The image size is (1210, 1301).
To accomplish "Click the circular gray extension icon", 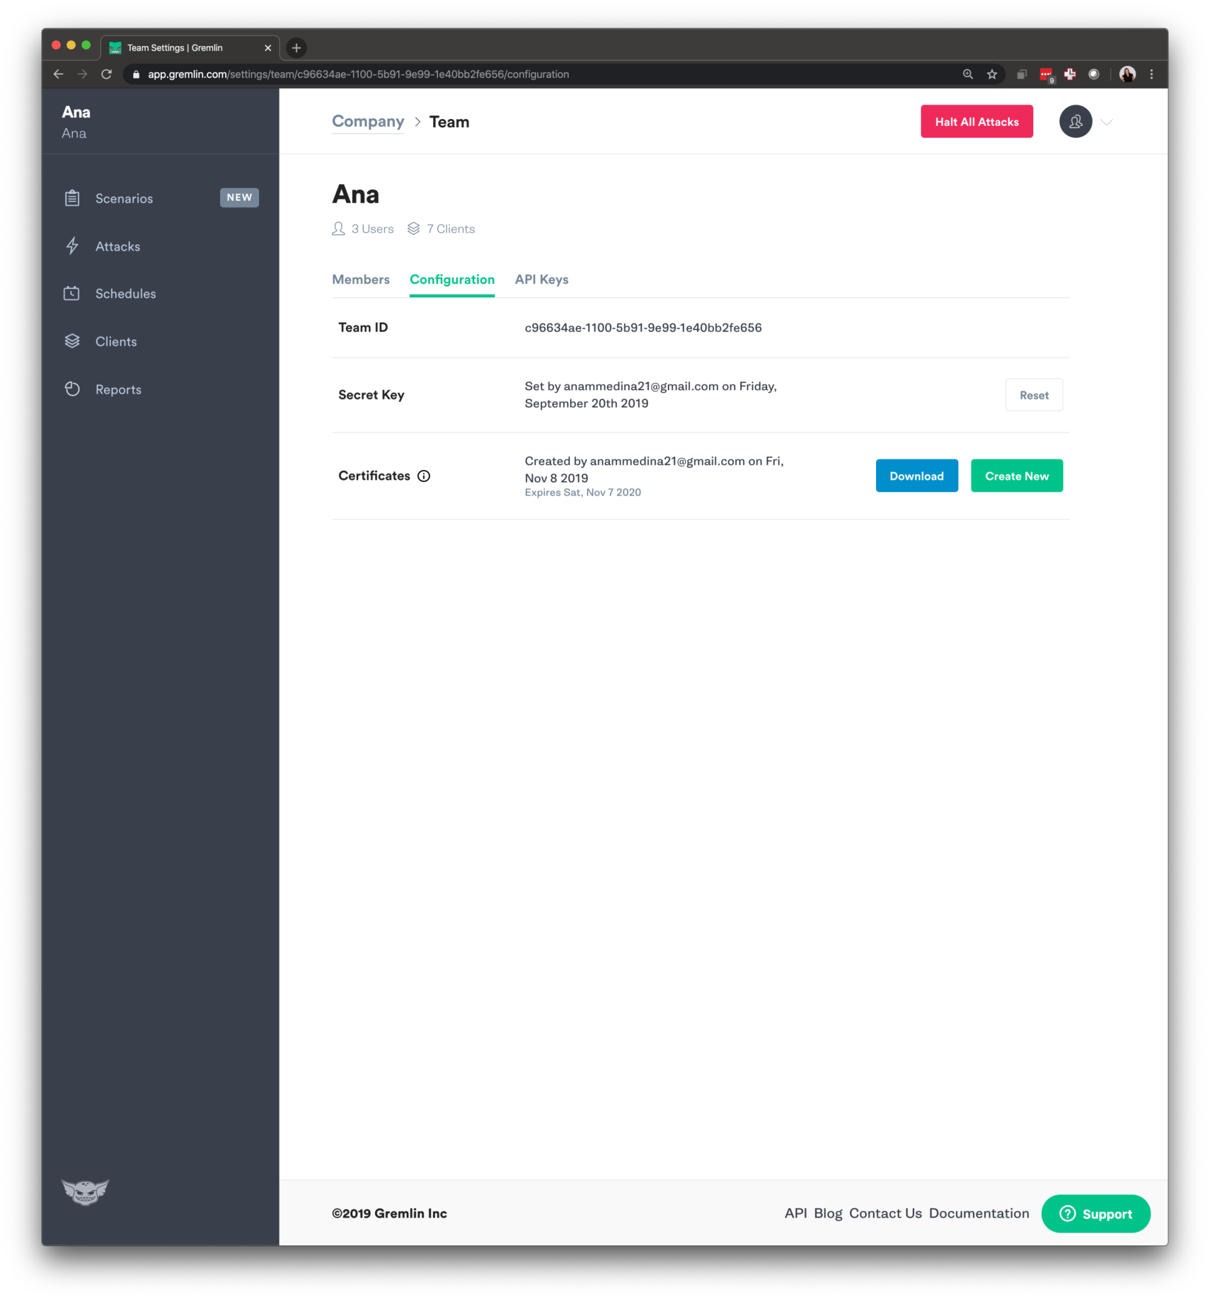I will click(1093, 74).
